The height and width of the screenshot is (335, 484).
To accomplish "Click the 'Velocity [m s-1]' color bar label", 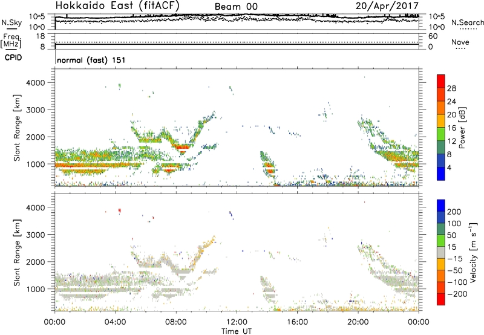I will (x=473, y=252).
